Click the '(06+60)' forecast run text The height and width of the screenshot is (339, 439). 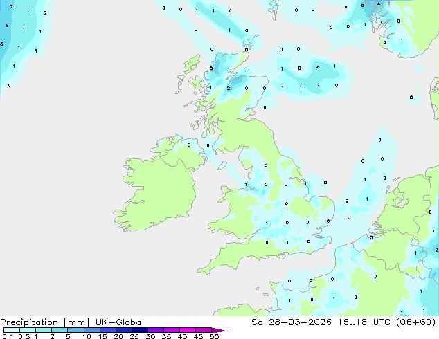pos(415,322)
